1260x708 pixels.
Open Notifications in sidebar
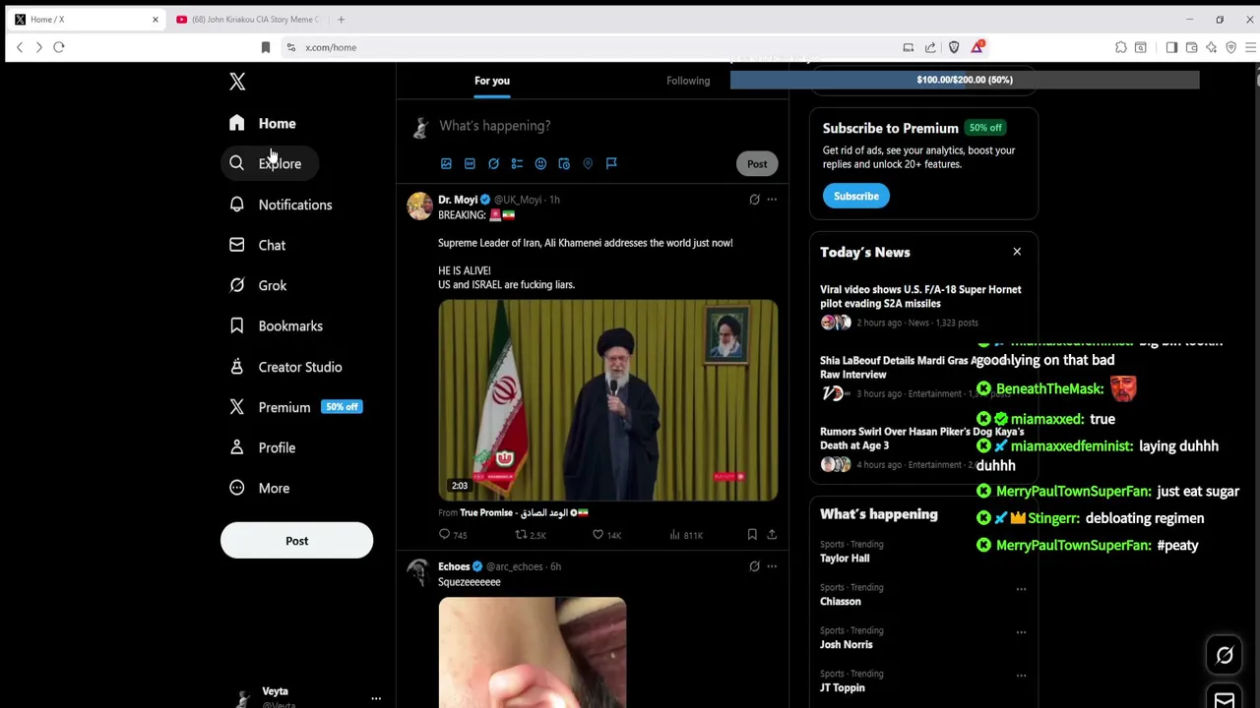coord(282,205)
